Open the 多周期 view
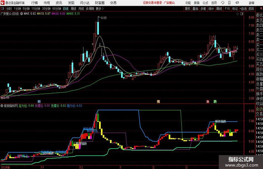The height and width of the screenshot is (169, 263). [x=90, y=9]
